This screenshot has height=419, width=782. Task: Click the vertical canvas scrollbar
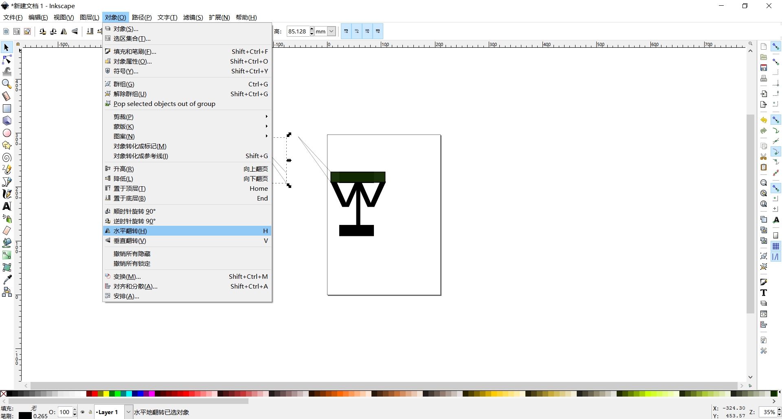pos(750,214)
